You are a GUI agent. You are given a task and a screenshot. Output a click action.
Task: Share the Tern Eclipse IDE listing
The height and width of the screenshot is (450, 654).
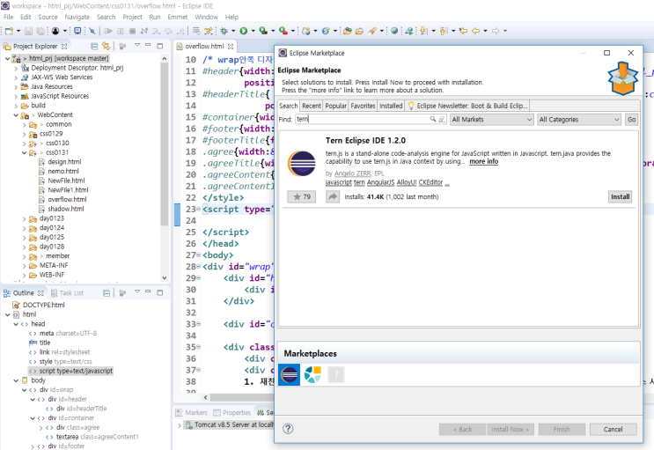click(x=333, y=196)
